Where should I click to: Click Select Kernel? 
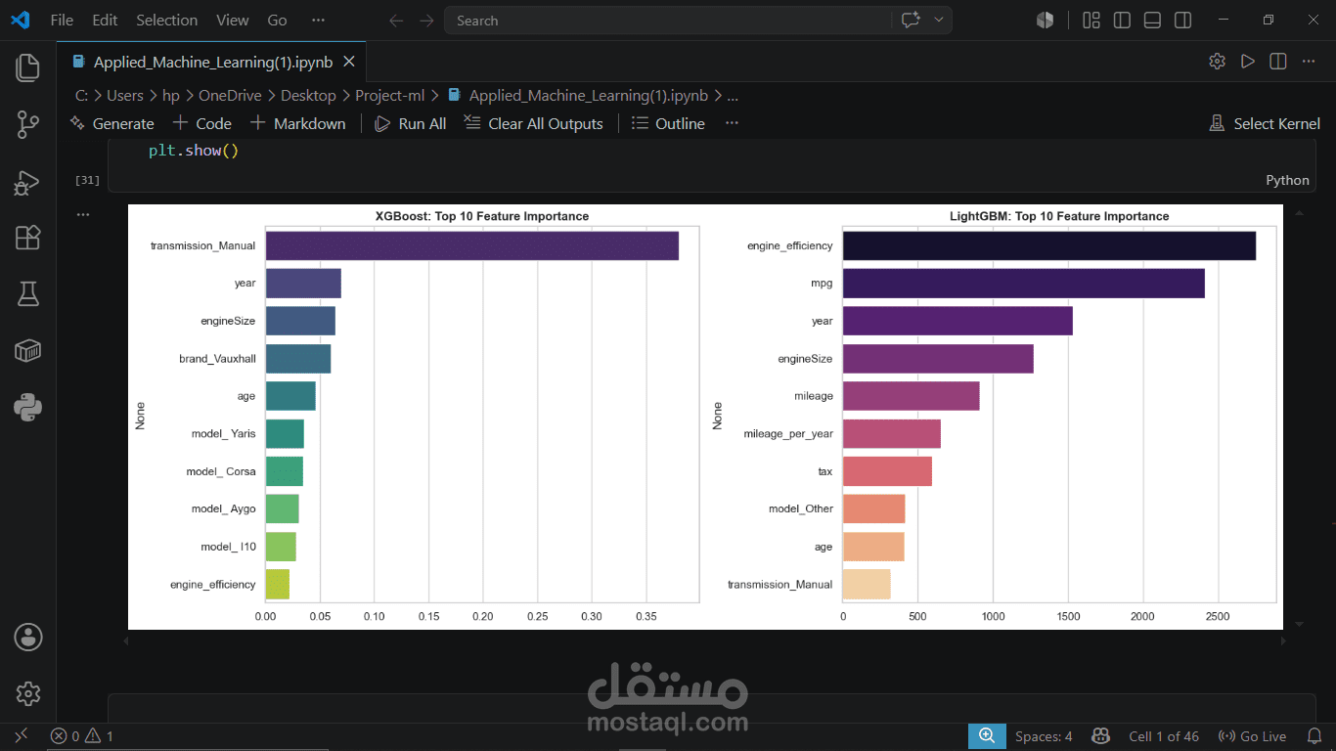[1265, 123]
